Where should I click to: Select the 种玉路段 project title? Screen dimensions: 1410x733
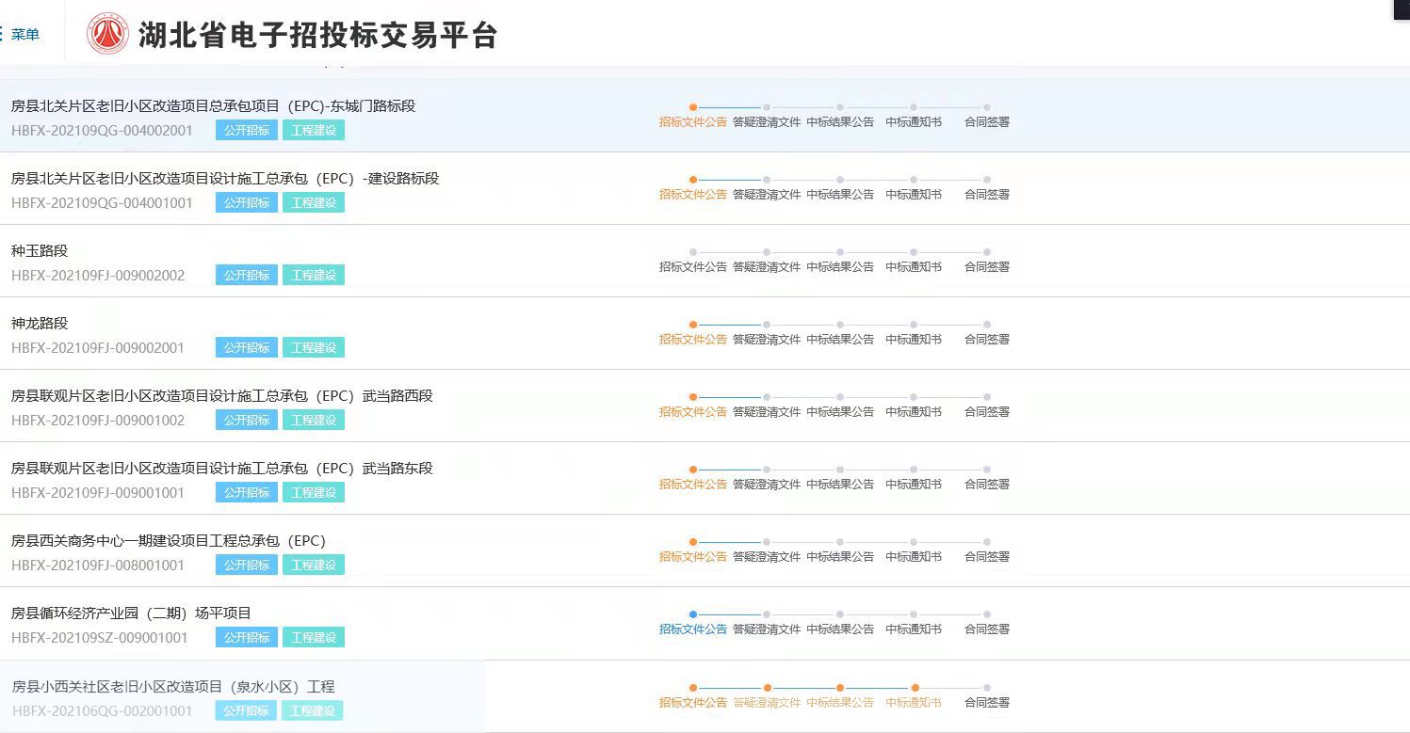click(x=40, y=251)
